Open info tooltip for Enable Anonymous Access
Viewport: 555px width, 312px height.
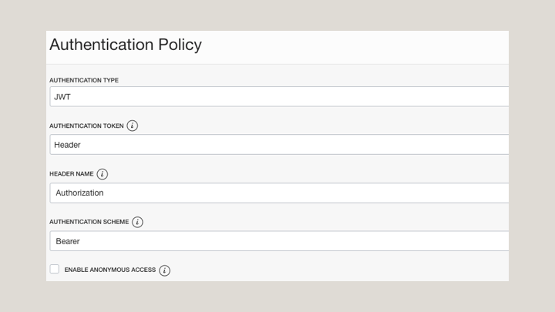coord(164,270)
